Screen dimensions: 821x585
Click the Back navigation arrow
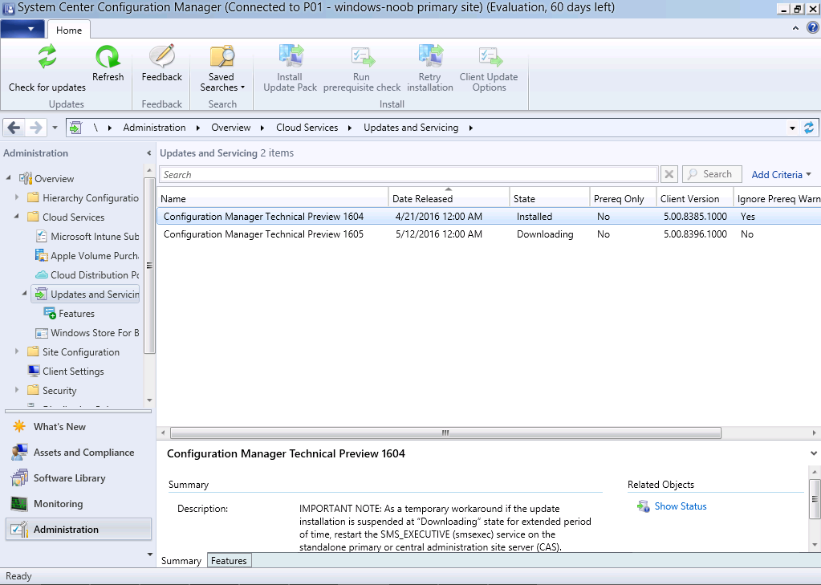[x=14, y=128]
